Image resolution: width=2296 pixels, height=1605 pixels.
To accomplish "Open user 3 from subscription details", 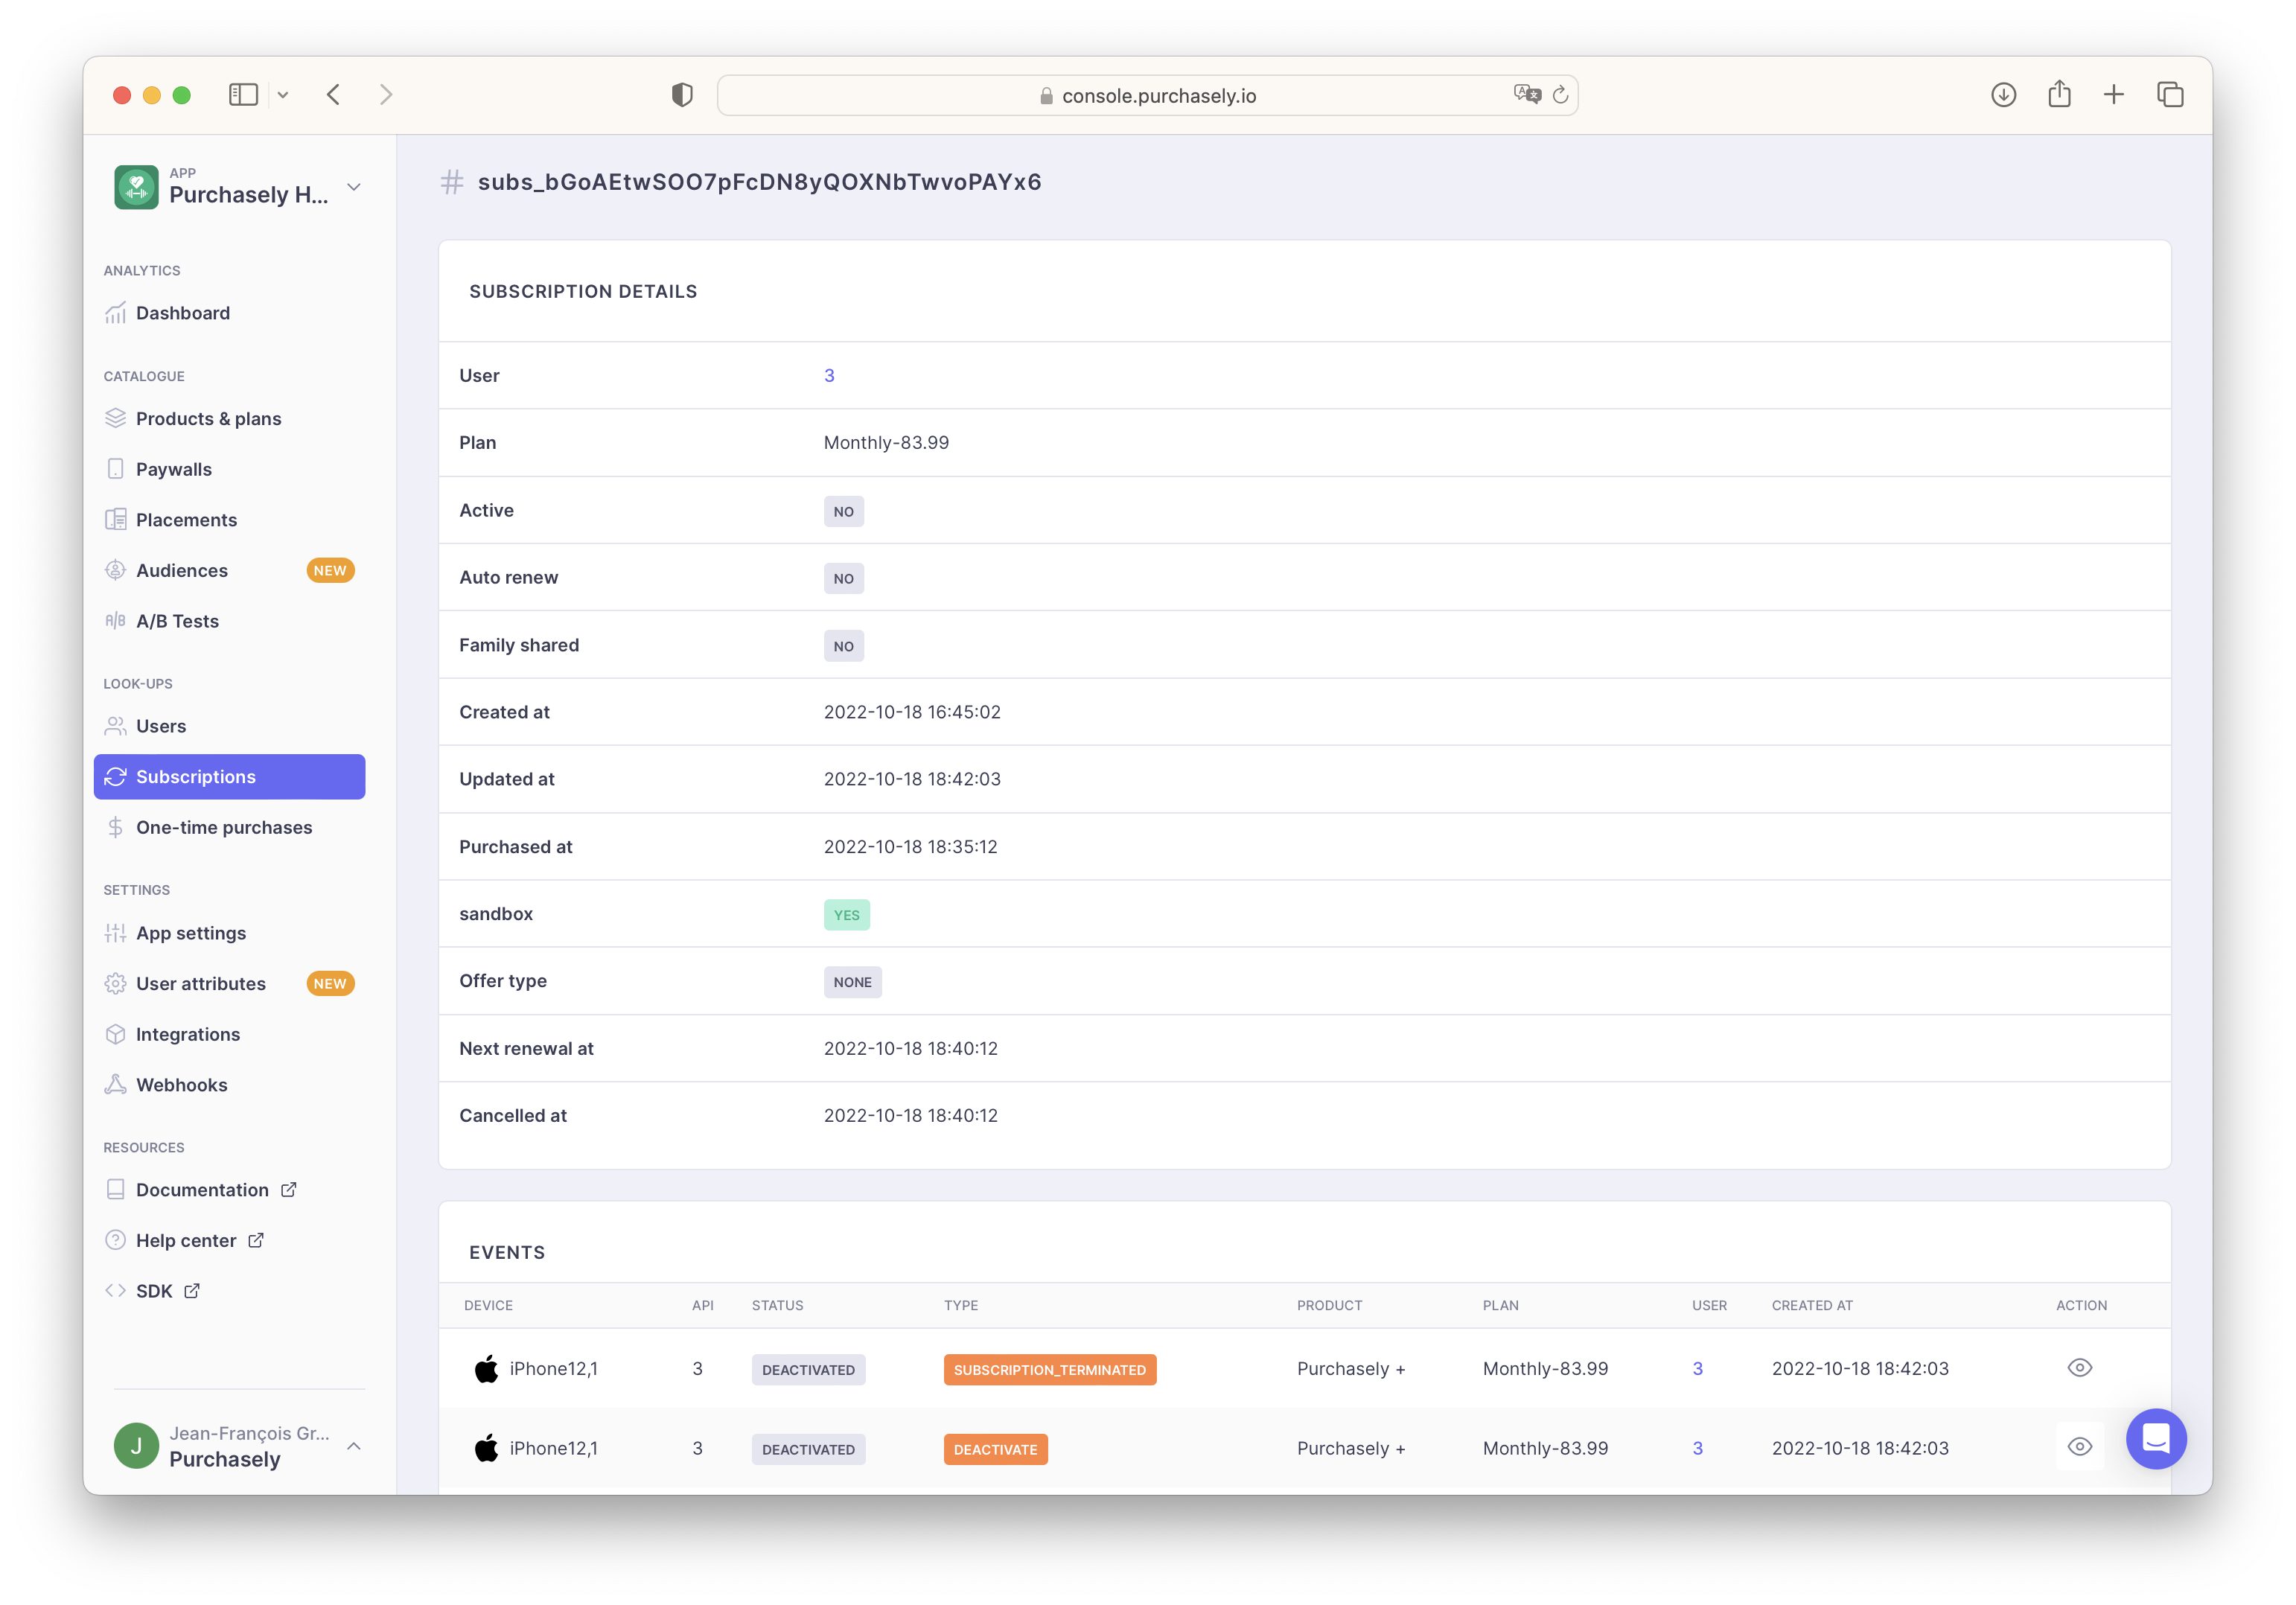I will [830, 375].
